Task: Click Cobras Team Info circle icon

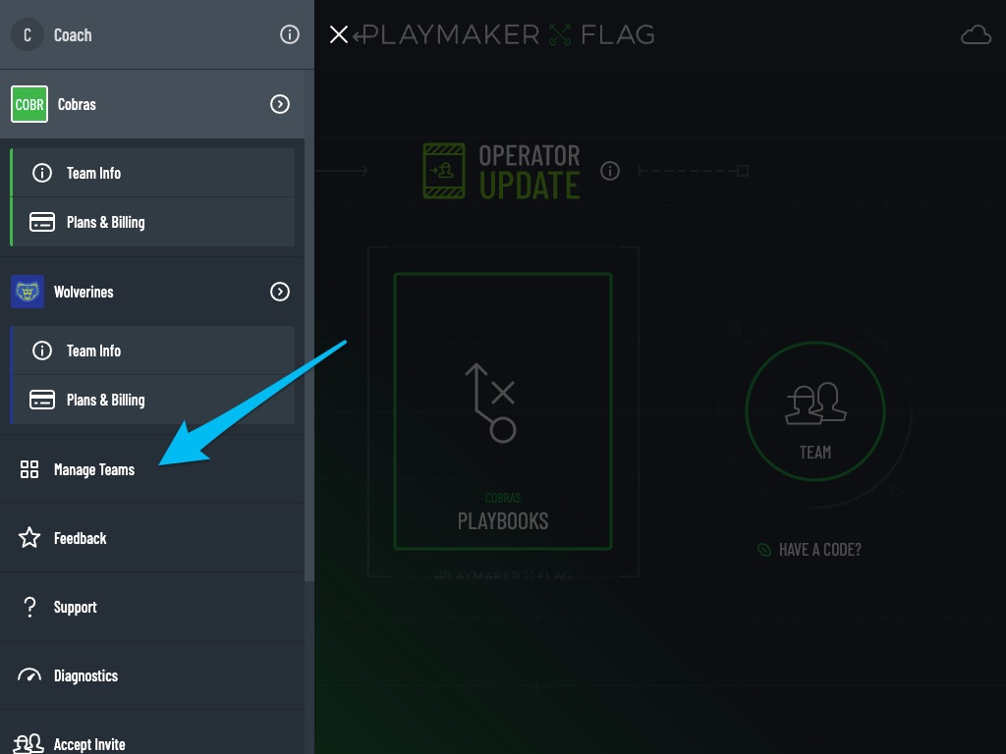Action: (42, 173)
